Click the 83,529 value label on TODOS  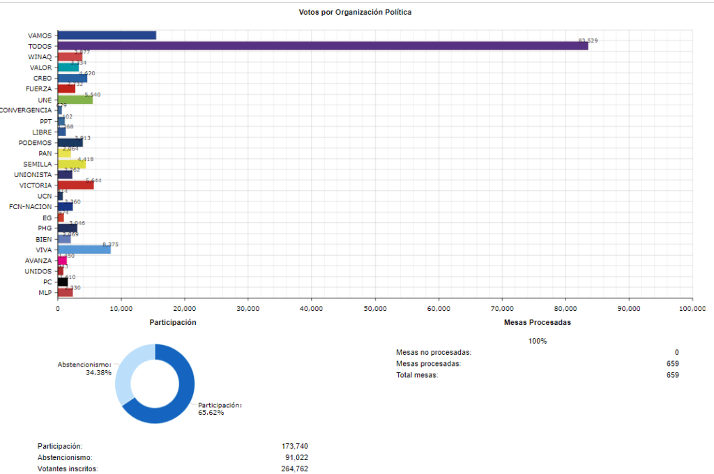pyautogui.click(x=588, y=40)
